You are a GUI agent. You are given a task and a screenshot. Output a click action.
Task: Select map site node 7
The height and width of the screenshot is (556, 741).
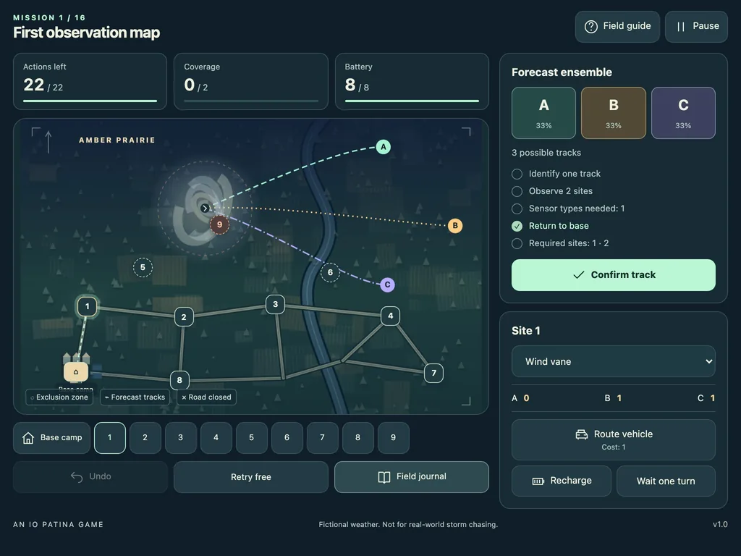(434, 373)
